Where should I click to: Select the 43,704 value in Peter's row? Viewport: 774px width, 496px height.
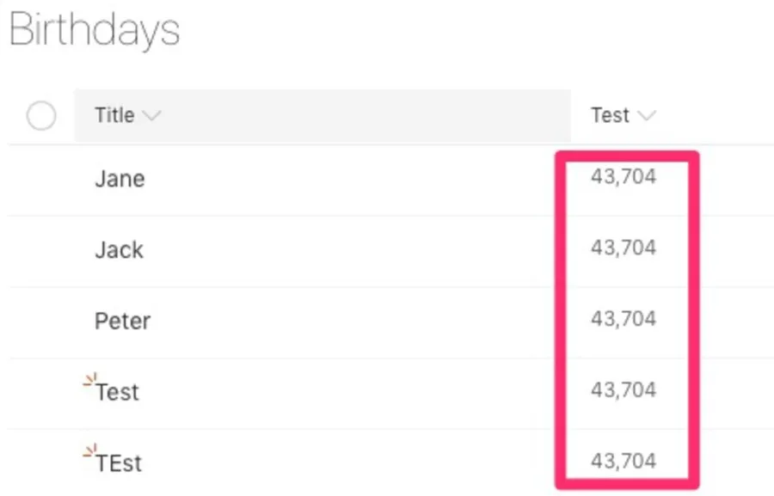pyautogui.click(x=623, y=319)
